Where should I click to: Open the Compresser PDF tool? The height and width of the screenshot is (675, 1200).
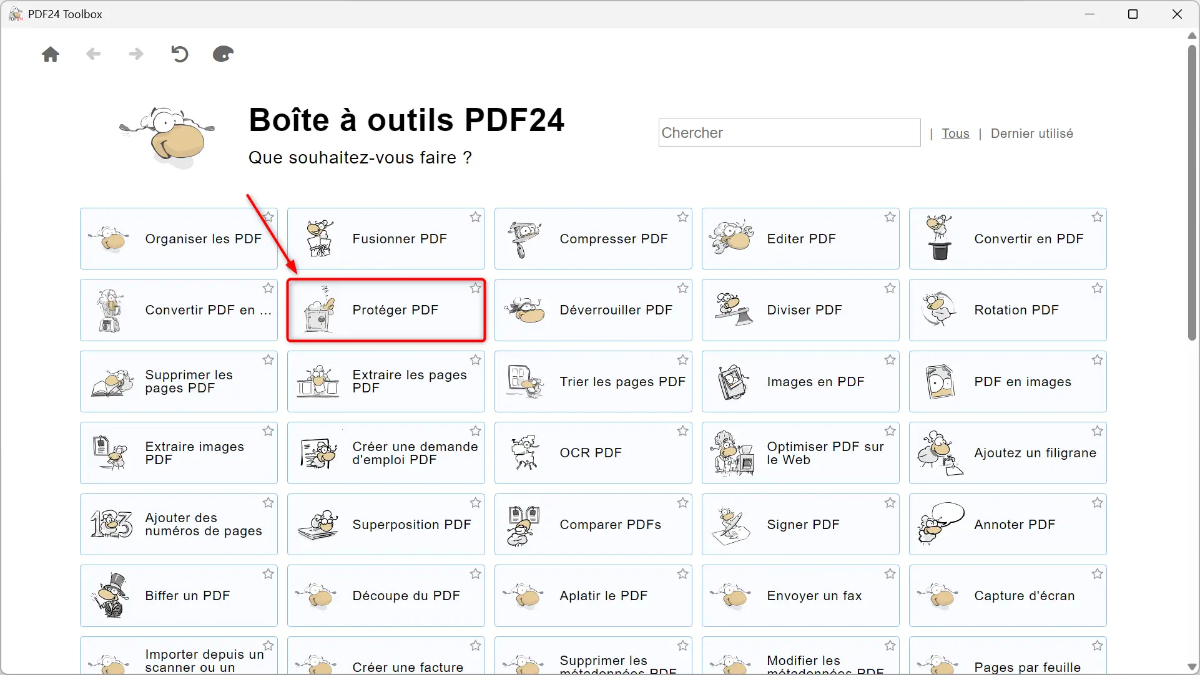click(593, 239)
